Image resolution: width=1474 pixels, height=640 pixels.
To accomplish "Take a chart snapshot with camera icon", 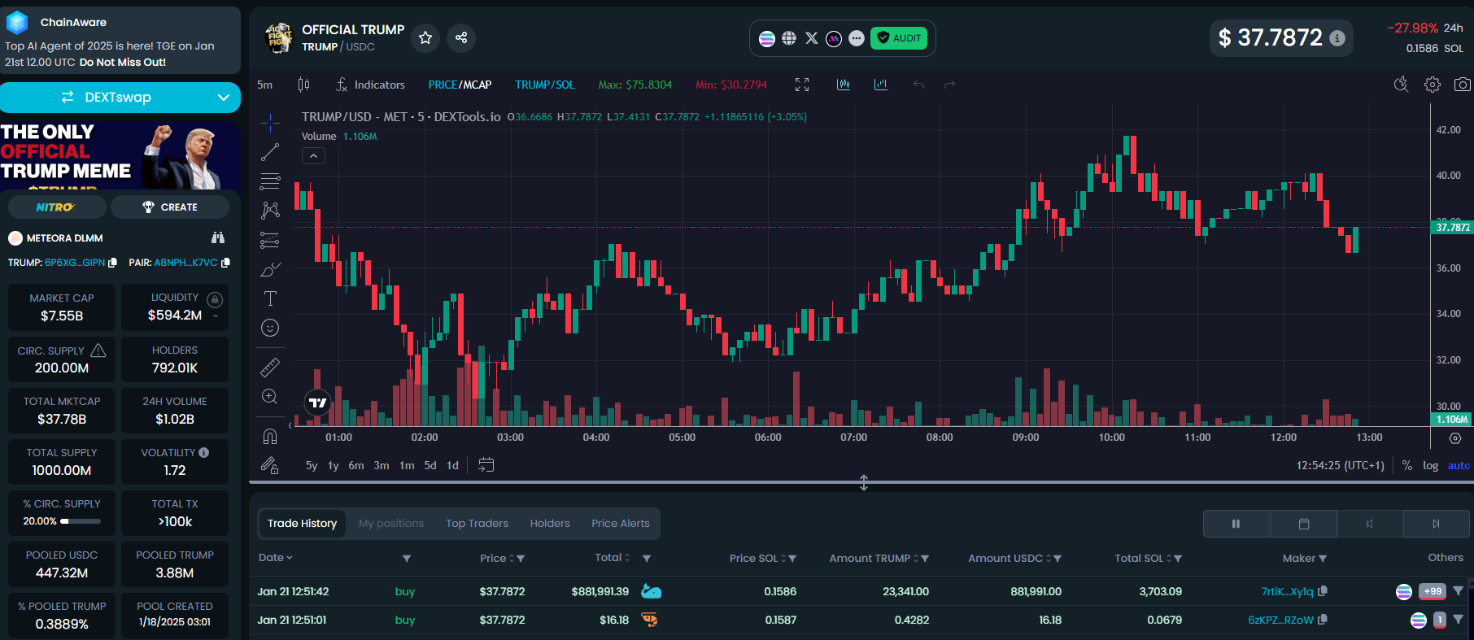I will (1463, 85).
